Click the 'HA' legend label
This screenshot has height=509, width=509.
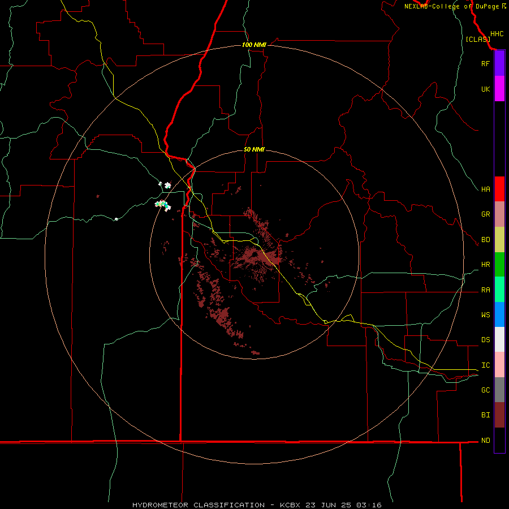click(x=485, y=189)
